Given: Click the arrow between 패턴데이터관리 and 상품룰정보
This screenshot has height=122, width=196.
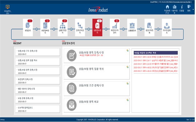Looking at the screenshot, I should click(123, 29).
